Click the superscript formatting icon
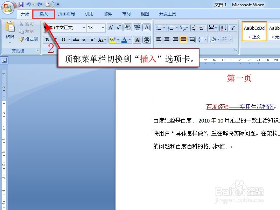 (92, 40)
